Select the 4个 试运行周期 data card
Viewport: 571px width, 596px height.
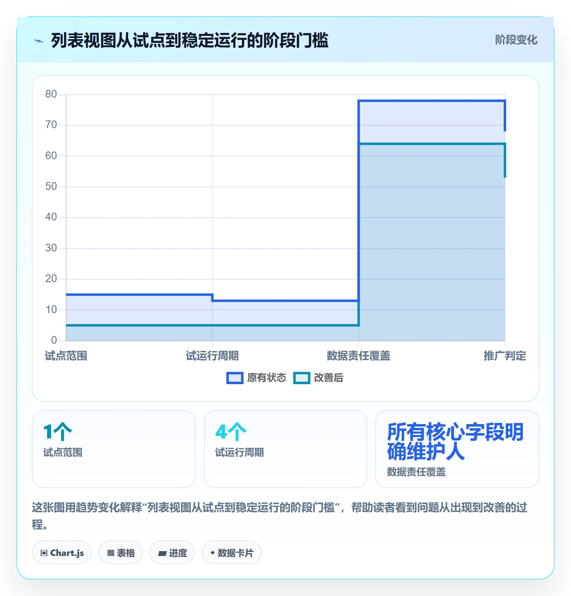(285, 449)
